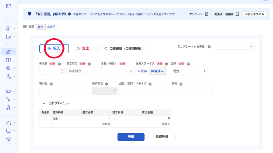This screenshot has height=153, width=273.
Task: Click the document icon in the sidebar
Action: click(9, 29)
